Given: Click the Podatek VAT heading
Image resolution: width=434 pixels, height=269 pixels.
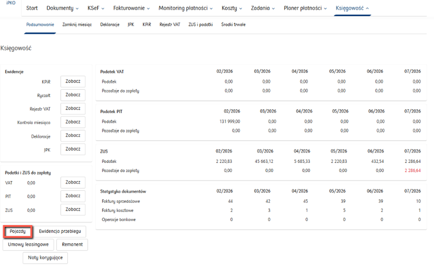Looking at the screenshot, I should [112, 72].
